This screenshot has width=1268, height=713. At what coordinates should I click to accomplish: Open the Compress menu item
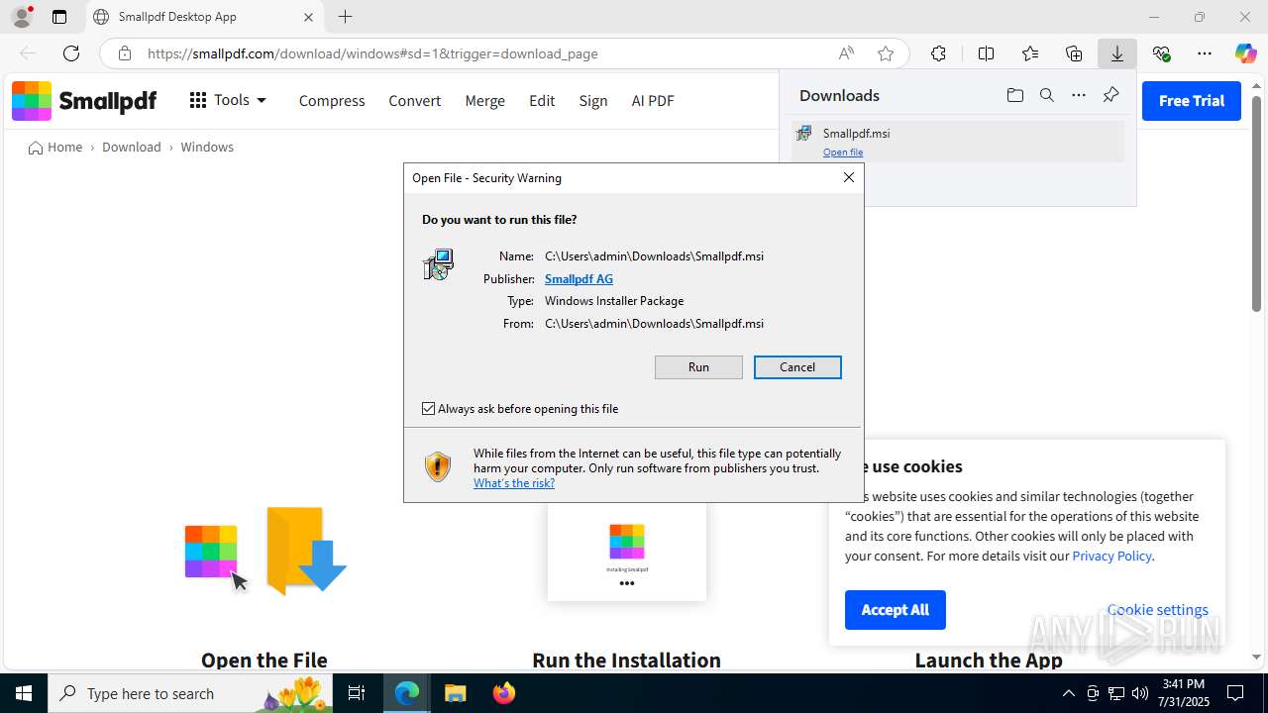[x=332, y=101]
